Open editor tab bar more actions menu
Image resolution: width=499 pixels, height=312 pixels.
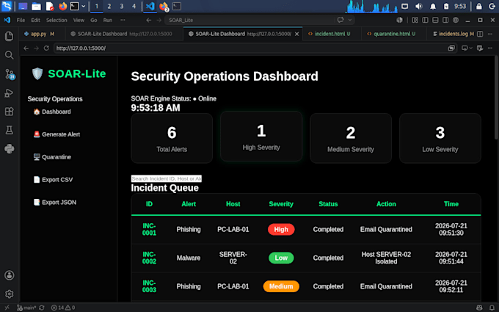[x=490, y=34]
